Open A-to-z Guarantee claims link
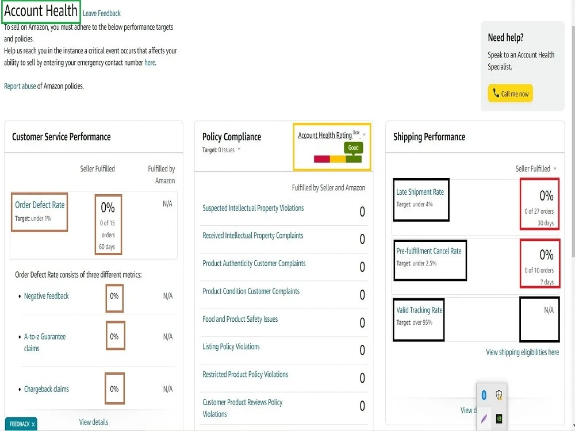Image resolution: width=575 pixels, height=431 pixels. point(45,343)
